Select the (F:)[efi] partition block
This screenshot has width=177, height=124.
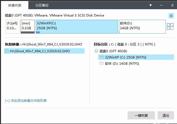(x=13, y=27)
